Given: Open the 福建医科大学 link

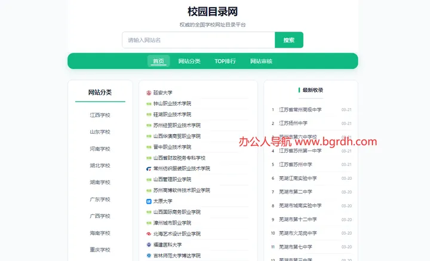Looking at the screenshot, I should coord(168,244).
